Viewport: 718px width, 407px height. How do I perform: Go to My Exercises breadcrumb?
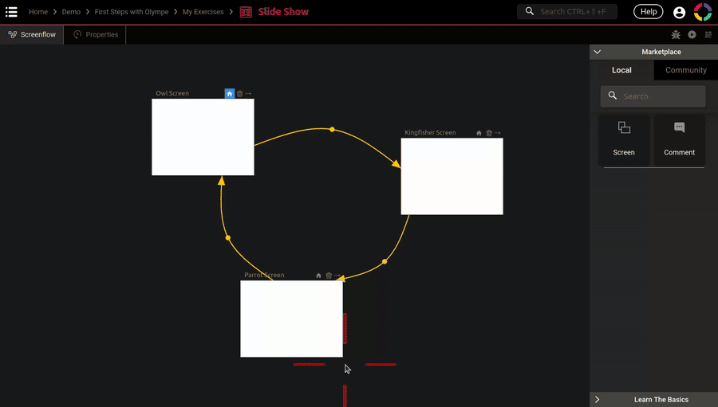pos(203,12)
